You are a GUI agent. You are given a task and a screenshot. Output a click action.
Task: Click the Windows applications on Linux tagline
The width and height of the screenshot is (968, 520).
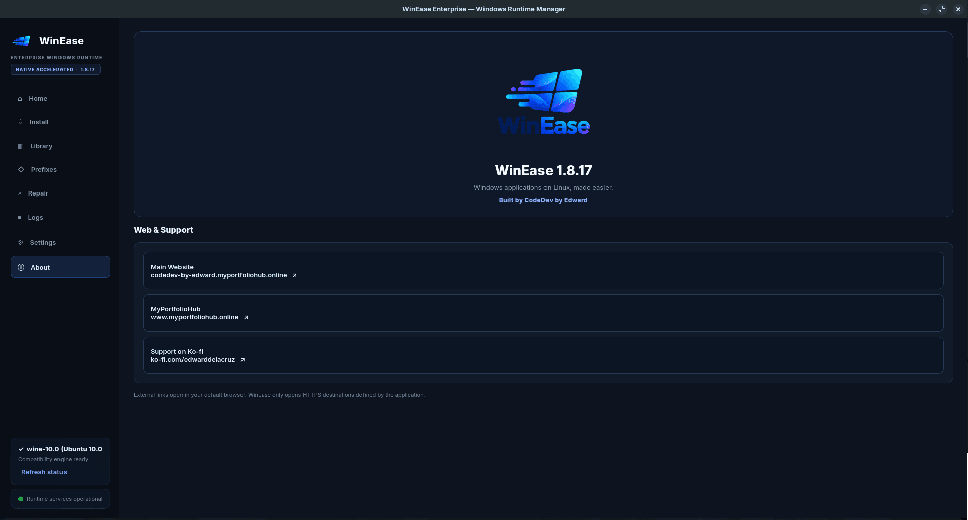[x=543, y=188]
